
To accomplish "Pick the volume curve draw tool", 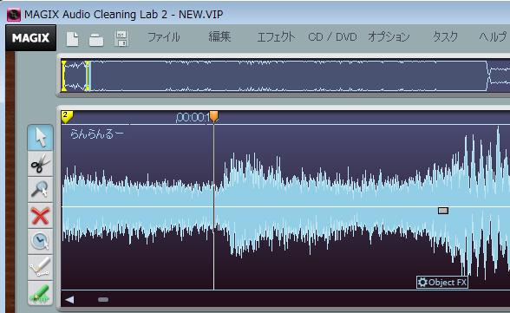I will pyautogui.click(x=40, y=267).
